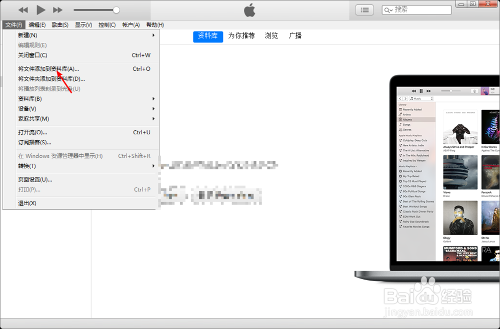Open the list view button
The height and width of the screenshot is (329, 500).
click(364, 10)
